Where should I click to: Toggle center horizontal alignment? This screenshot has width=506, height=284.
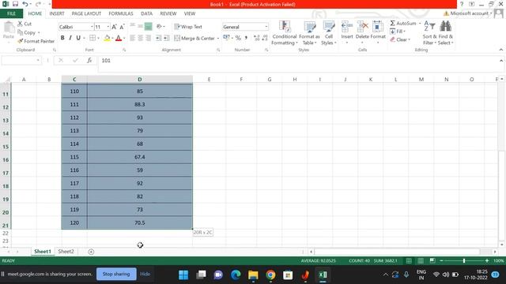pos(141,39)
